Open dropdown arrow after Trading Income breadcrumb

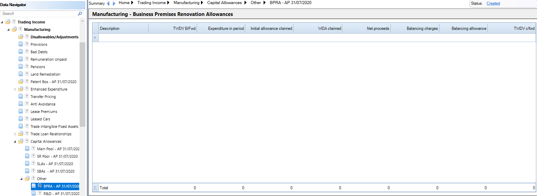click(x=168, y=3)
